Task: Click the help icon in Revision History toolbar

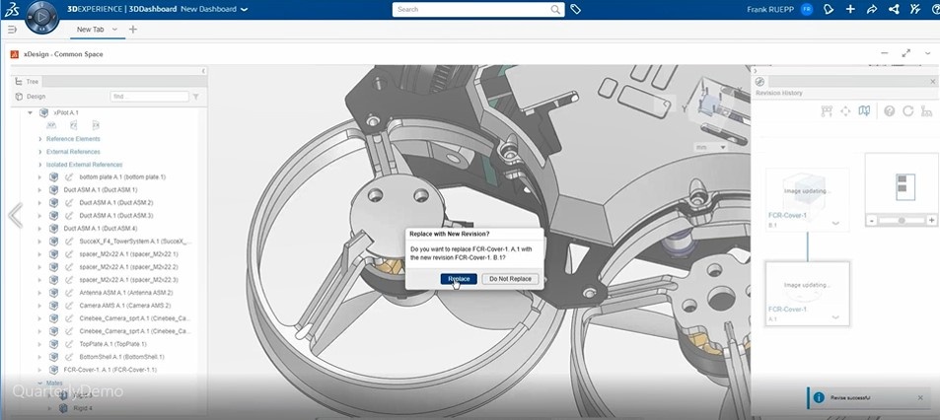Action: coord(890,110)
